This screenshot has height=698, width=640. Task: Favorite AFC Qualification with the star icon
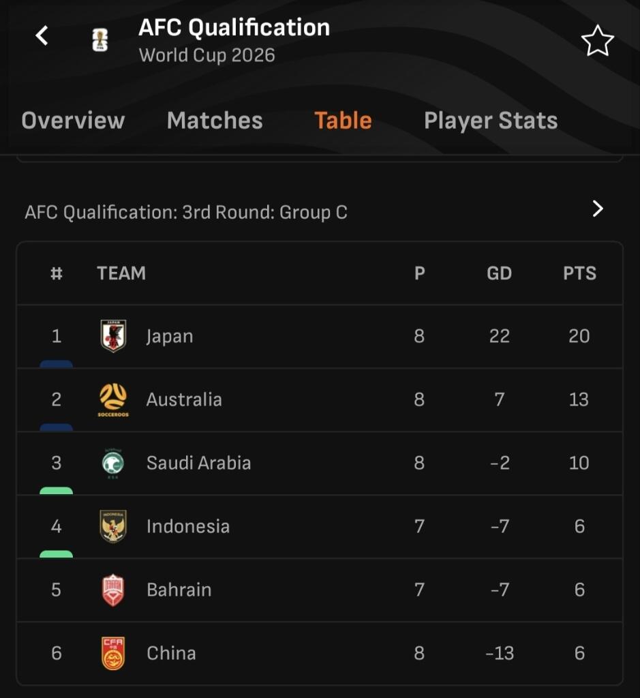tap(597, 41)
